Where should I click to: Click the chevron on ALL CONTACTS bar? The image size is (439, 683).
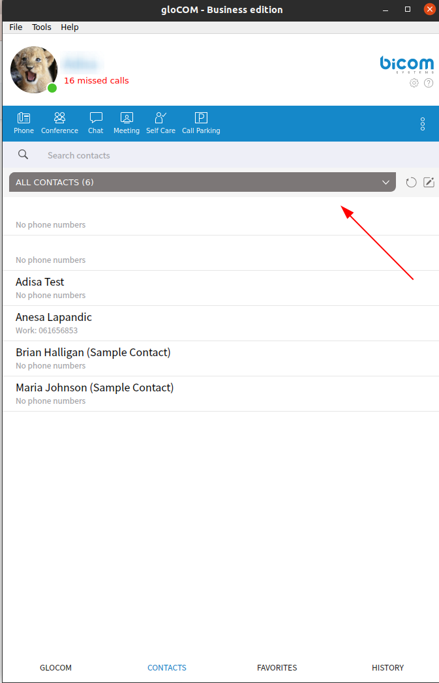[386, 183]
